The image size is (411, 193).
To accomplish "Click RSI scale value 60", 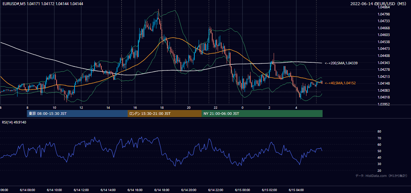I will point(379,144).
